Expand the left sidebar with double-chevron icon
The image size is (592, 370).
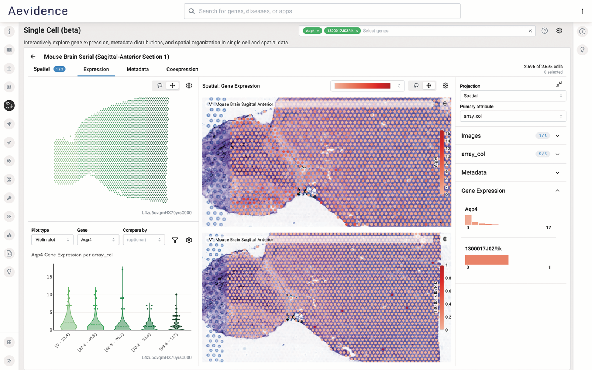click(9, 361)
